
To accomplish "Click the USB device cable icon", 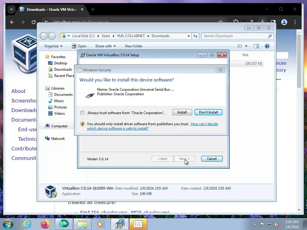I will (90, 95).
